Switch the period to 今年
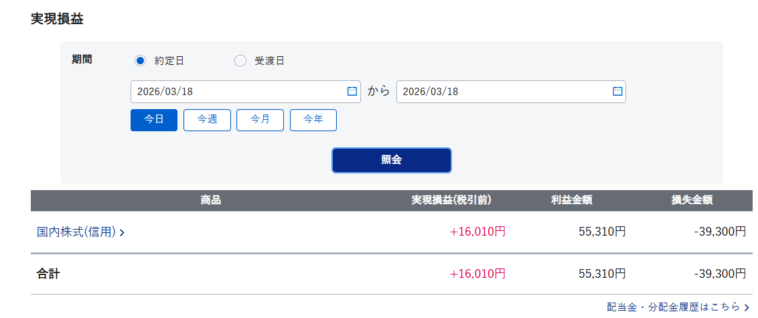 coord(313,120)
